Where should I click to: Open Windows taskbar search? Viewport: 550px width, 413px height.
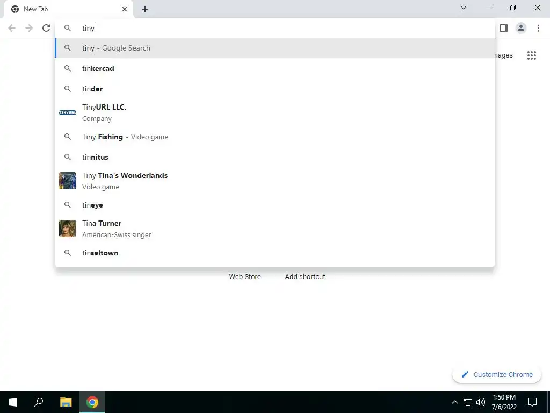tap(39, 402)
